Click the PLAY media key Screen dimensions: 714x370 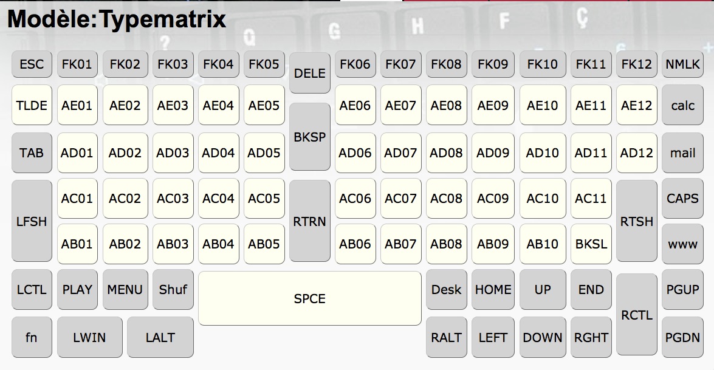(x=77, y=289)
